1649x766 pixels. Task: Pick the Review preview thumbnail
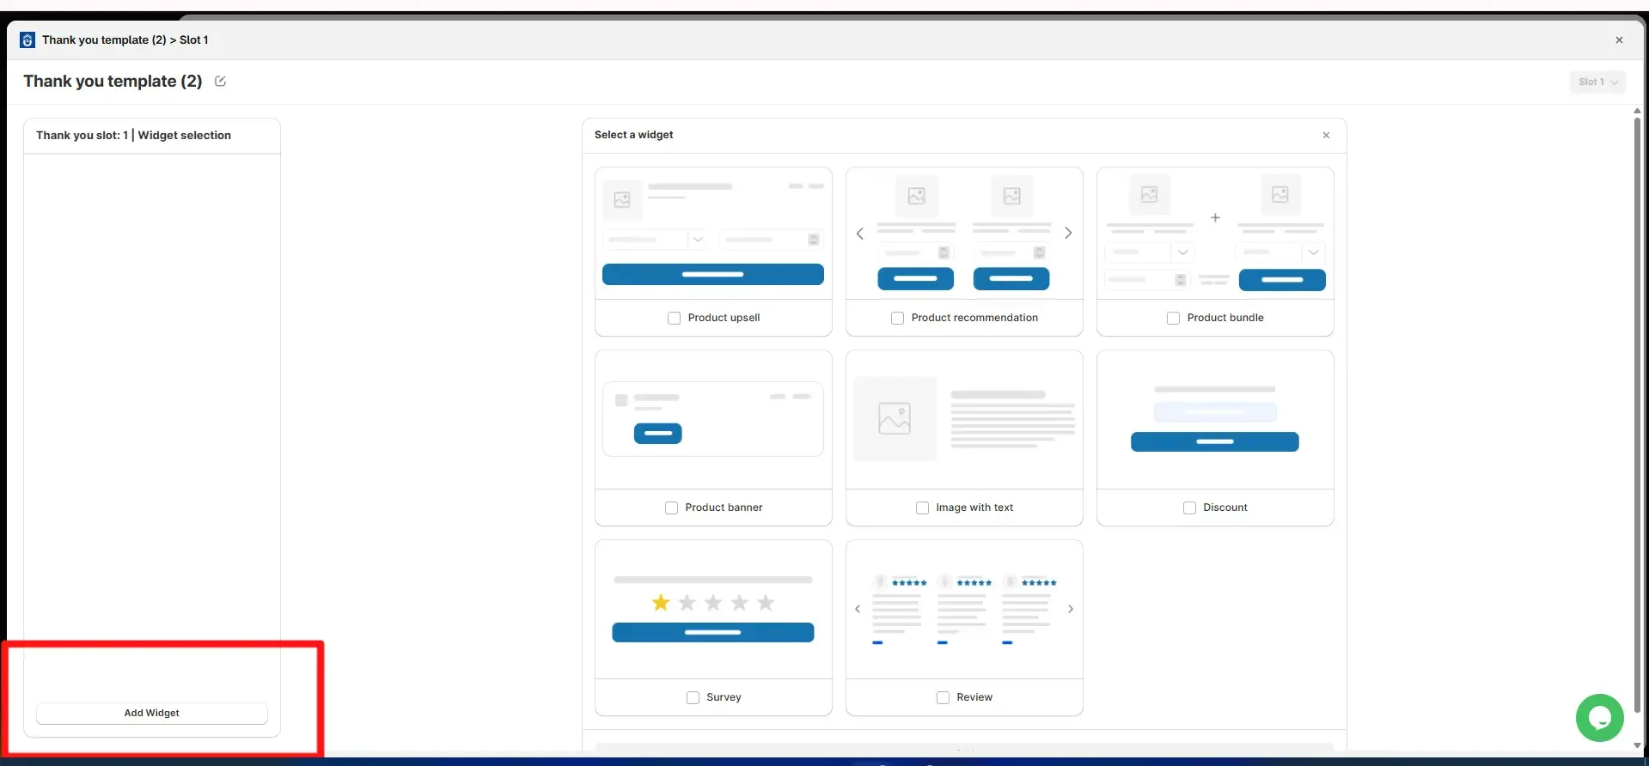[964, 610]
